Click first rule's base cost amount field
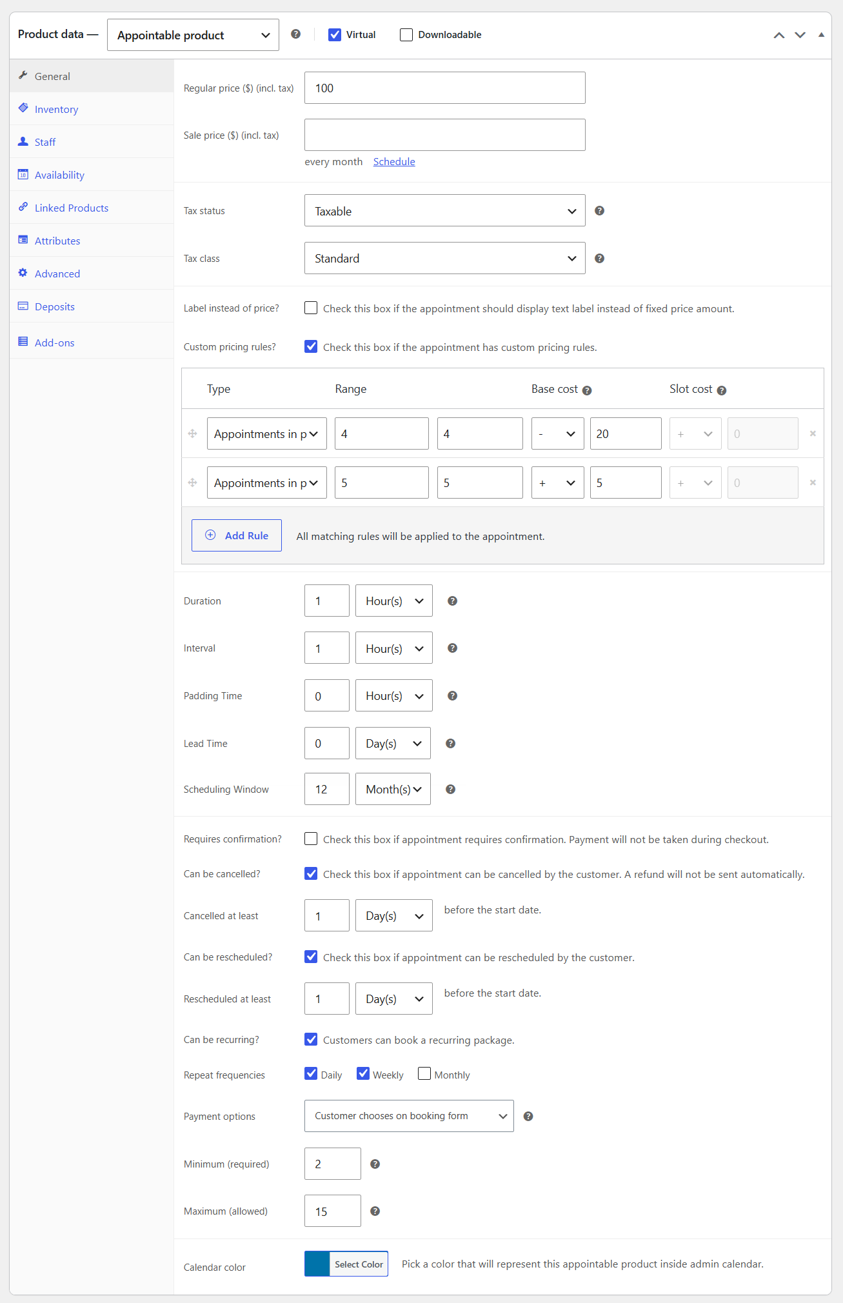 pyautogui.click(x=626, y=433)
